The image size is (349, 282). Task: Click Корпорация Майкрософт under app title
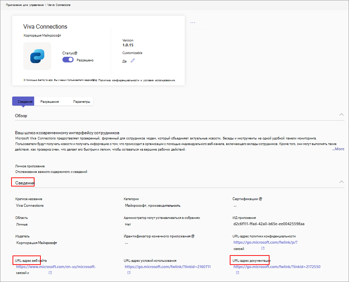click(x=42, y=36)
